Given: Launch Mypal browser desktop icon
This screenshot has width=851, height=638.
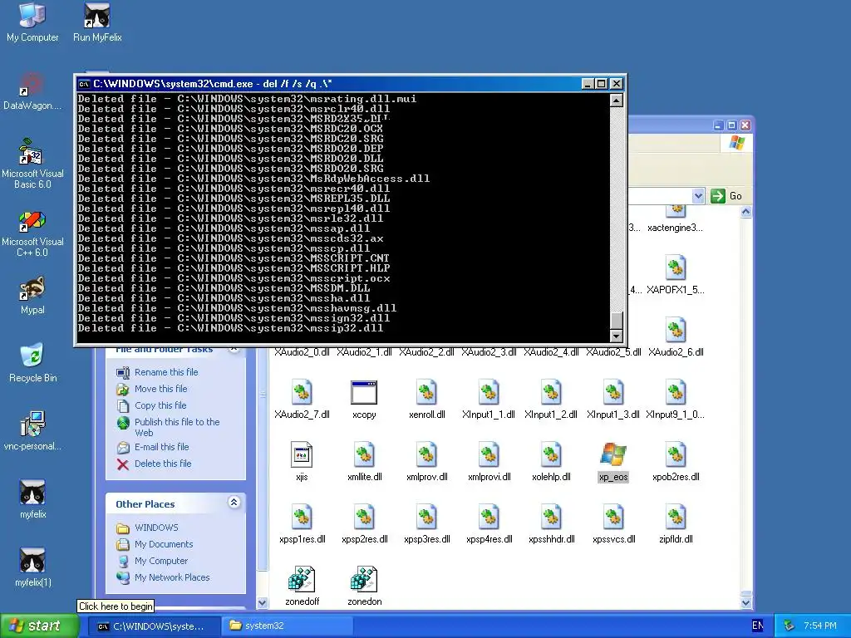Looking at the screenshot, I should point(32,296).
